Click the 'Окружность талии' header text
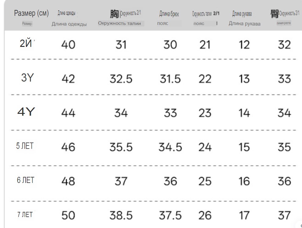 tap(119, 23)
